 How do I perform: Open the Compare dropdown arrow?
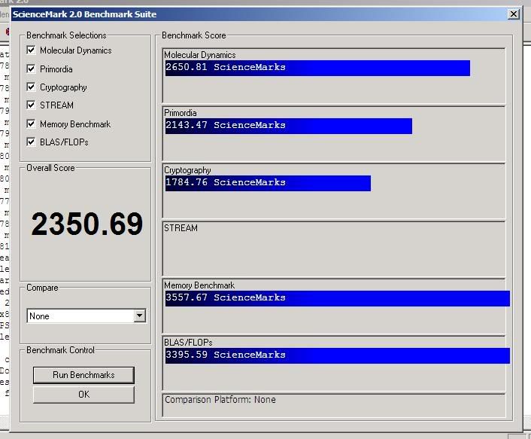click(140, 316)
